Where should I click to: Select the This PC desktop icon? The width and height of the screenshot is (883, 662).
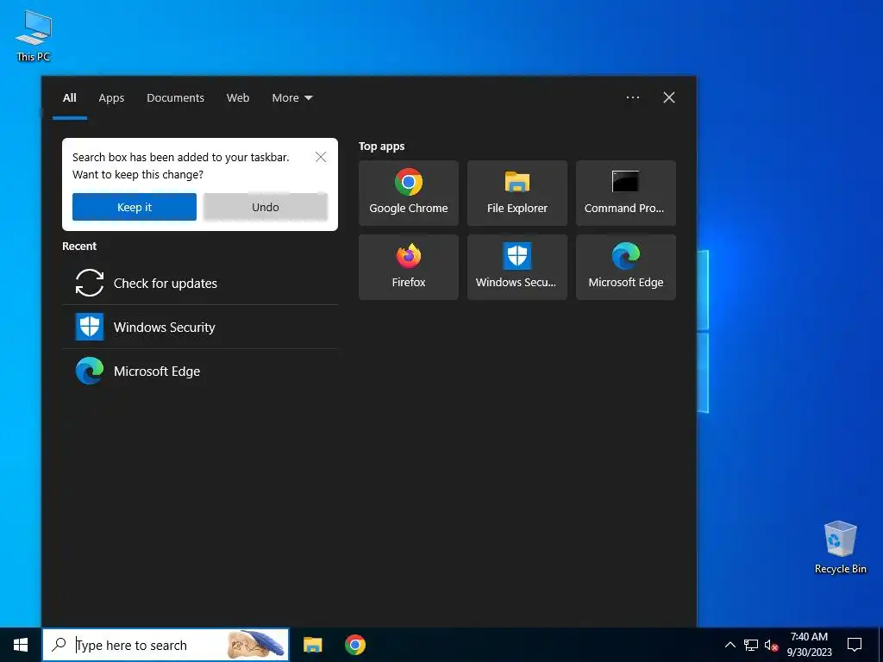(x=34, y=35)
